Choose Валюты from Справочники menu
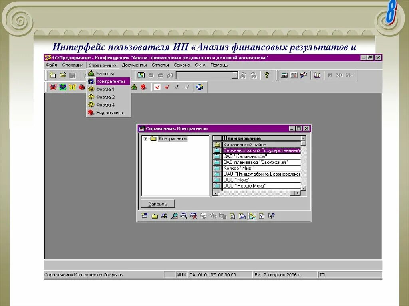This screenshot has width=409, height=306. coord(109,73)
